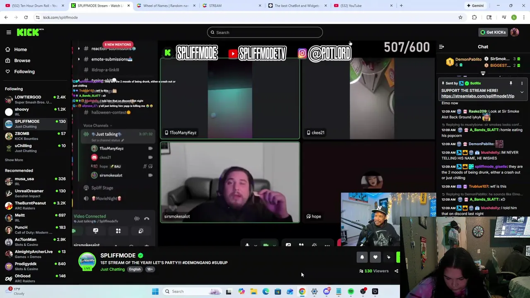Viewport: 530px width, 298px height.
Task: Click Show more under Following
Action: pyautogui.click(x=14, y=160)
